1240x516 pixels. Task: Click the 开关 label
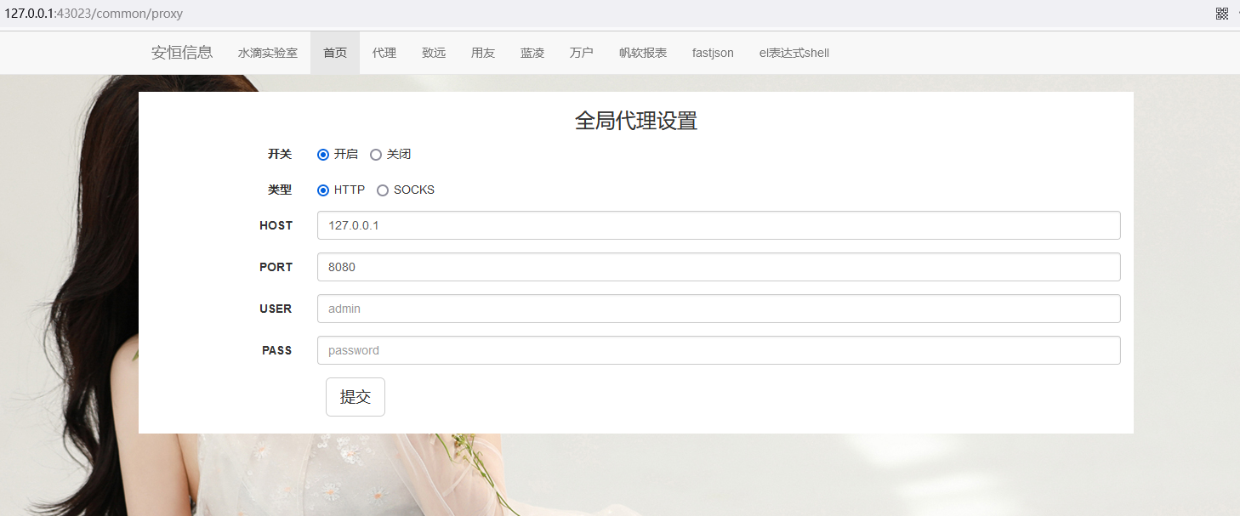click(280, 155)
